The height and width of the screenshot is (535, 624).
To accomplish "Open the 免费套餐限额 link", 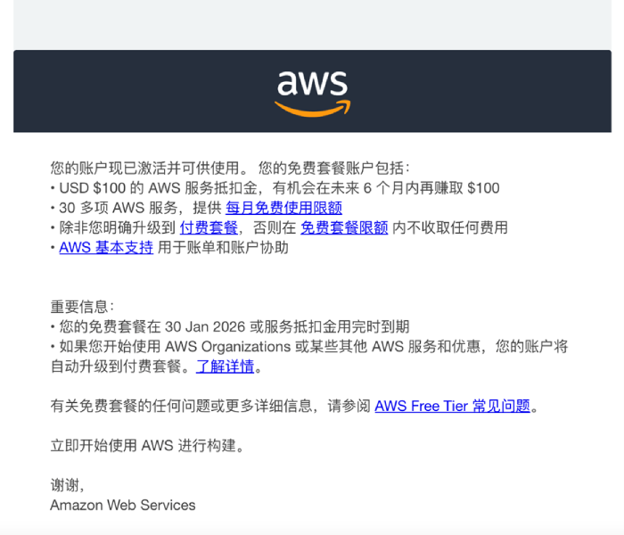I will pos(344,227).
